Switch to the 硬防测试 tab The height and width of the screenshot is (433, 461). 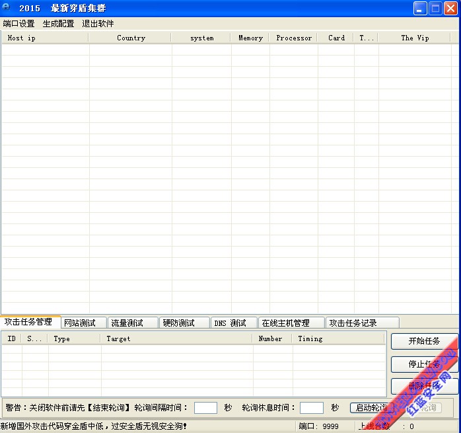[x=184, y=323]
